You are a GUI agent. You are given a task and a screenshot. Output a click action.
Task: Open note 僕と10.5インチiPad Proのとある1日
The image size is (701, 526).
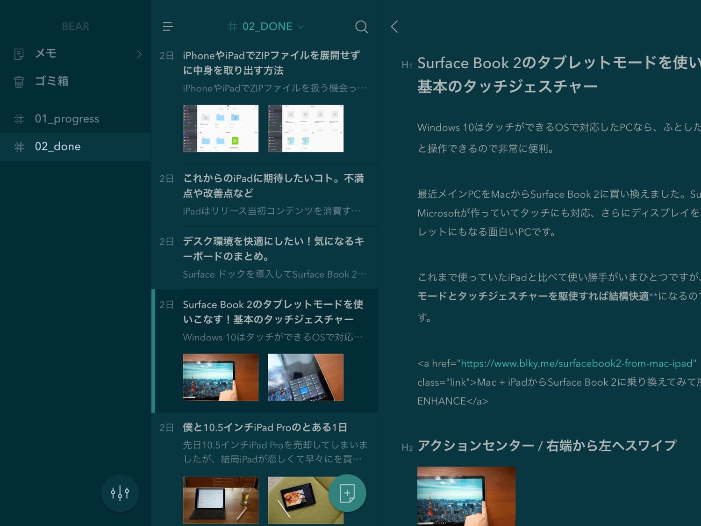coord(265,469)
